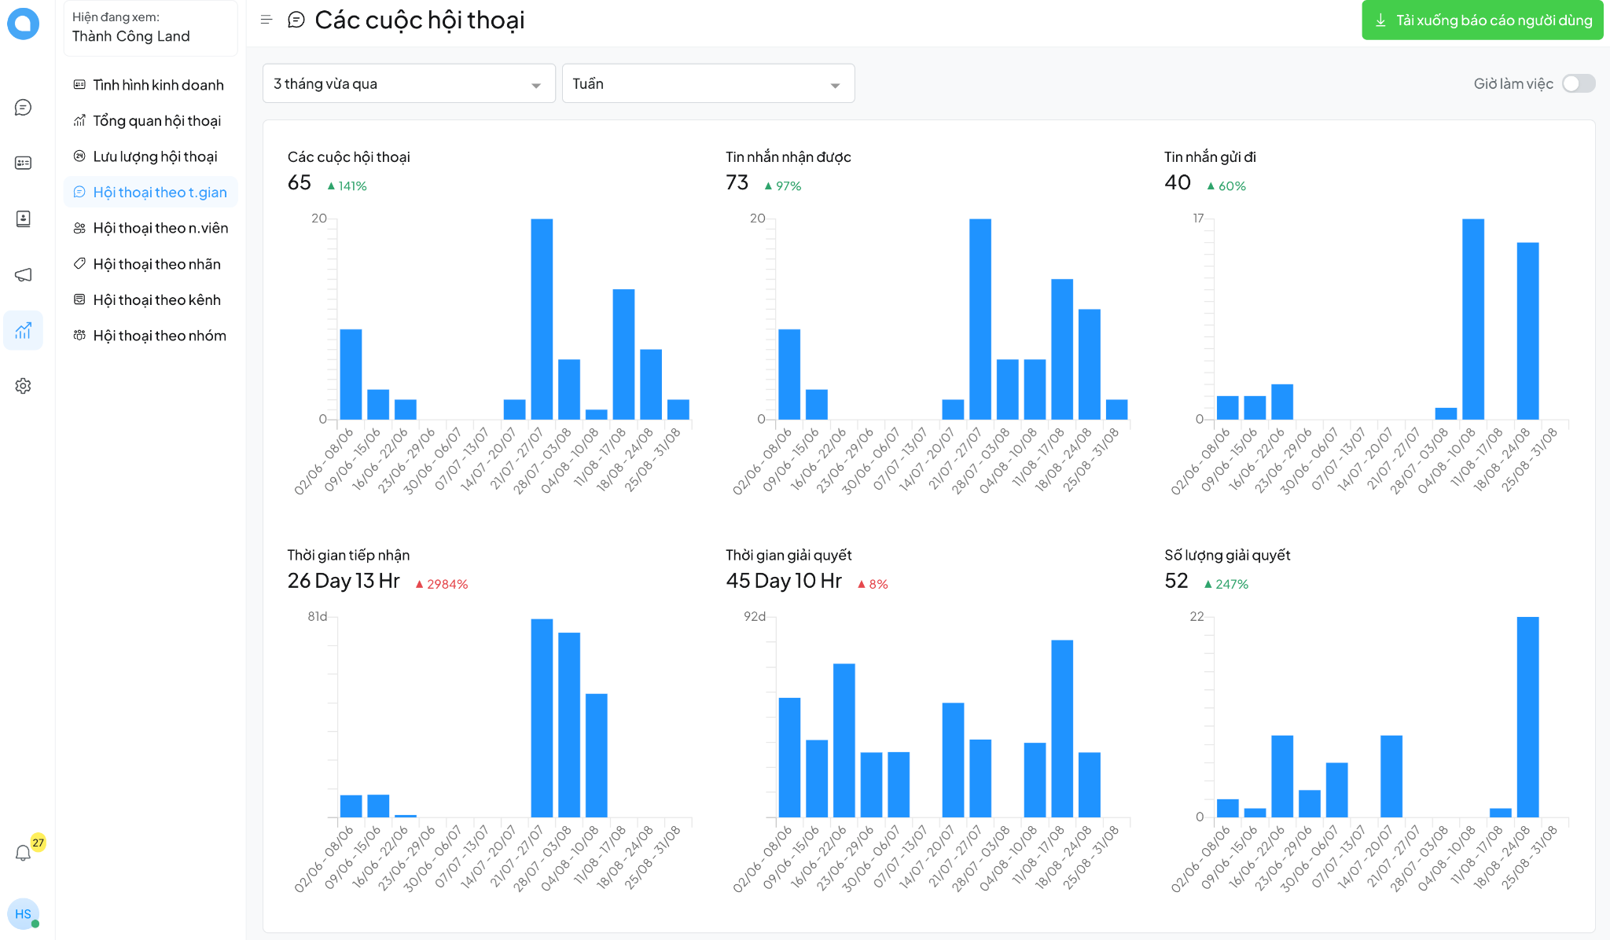Click Tải xuống báo cáo người dùng button
This screenshot has height=940, width=1610.
pyautogui.click(x=1482, y=20)
